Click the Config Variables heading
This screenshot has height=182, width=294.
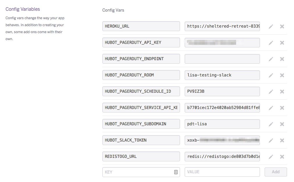[x=23, y=9]
